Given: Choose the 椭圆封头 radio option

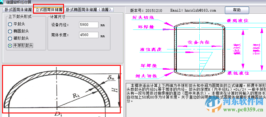Looking at the screenshot, I should pos(18,31).
